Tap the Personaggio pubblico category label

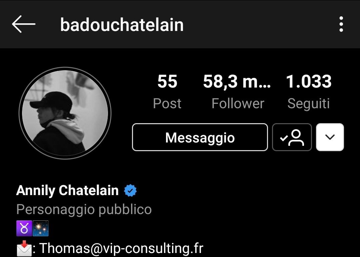point(84,209)
